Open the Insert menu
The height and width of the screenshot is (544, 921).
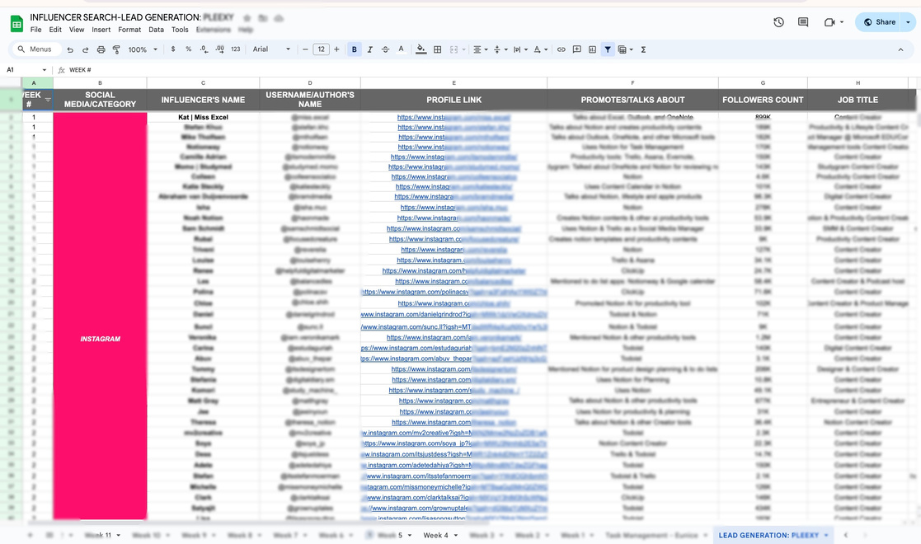coord(101,30)
